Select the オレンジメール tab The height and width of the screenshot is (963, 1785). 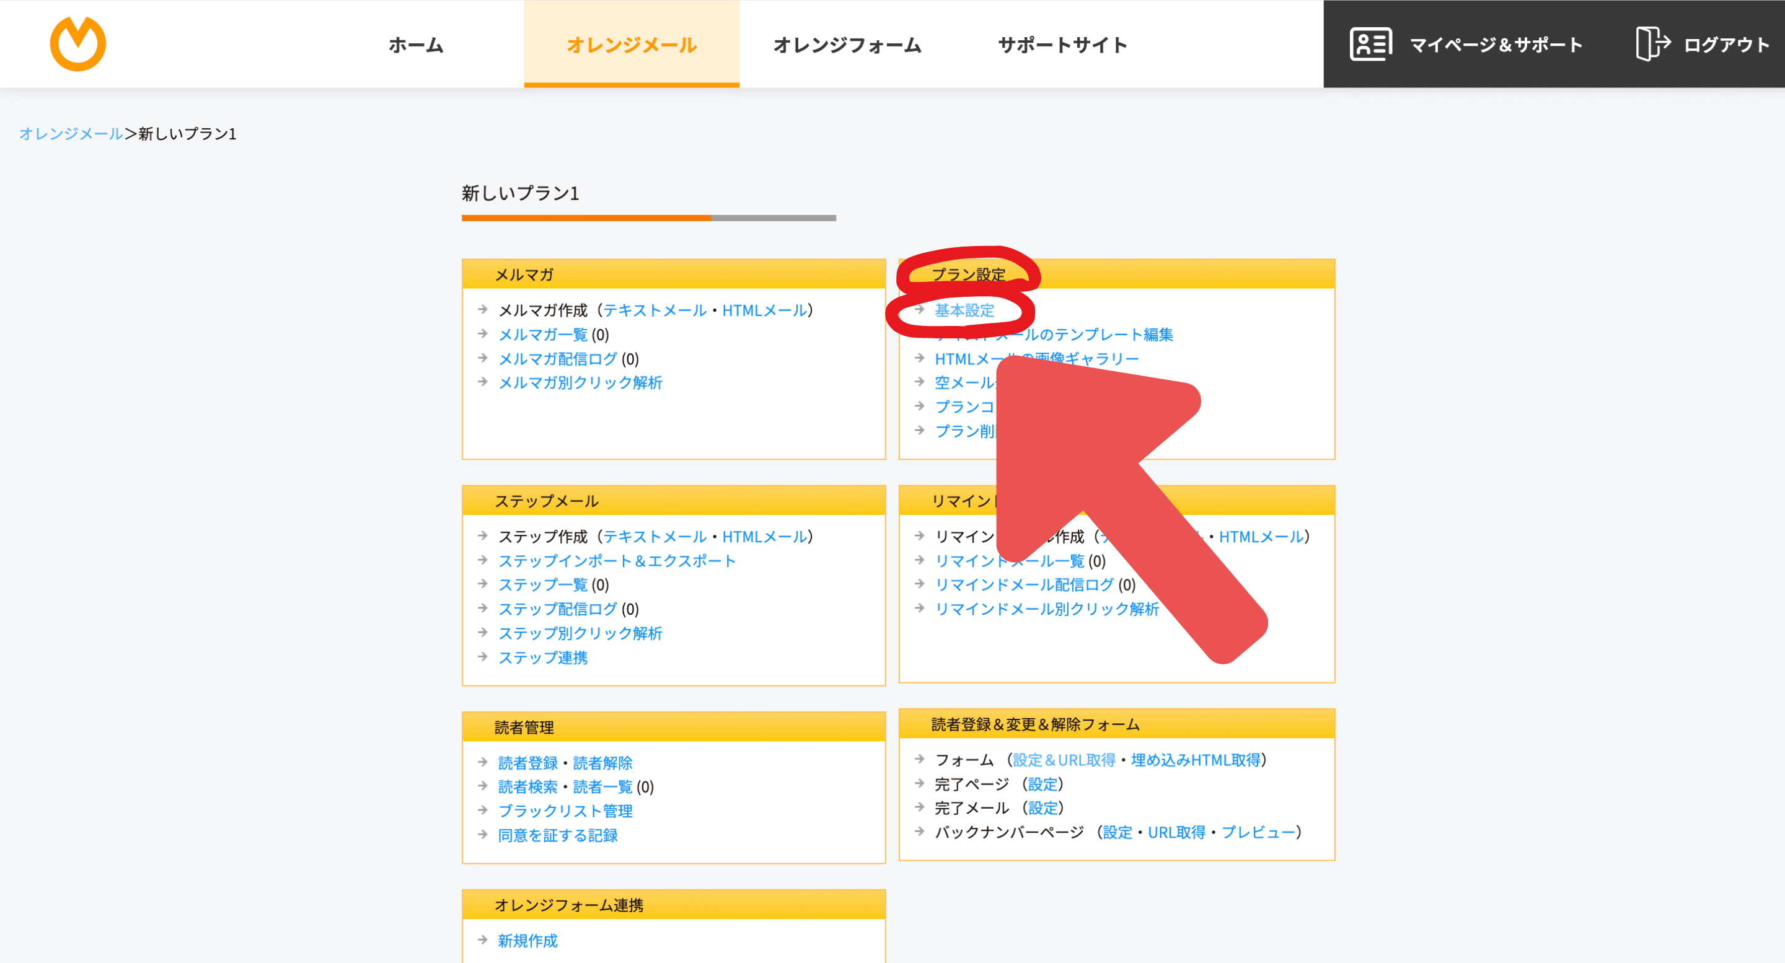coord(632,45)
